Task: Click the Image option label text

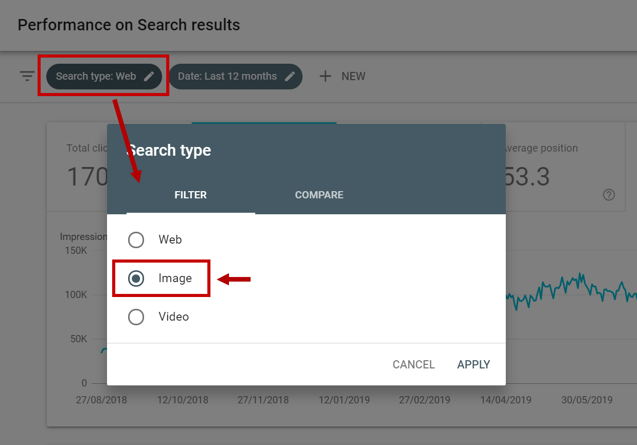Action: (175, 279)
